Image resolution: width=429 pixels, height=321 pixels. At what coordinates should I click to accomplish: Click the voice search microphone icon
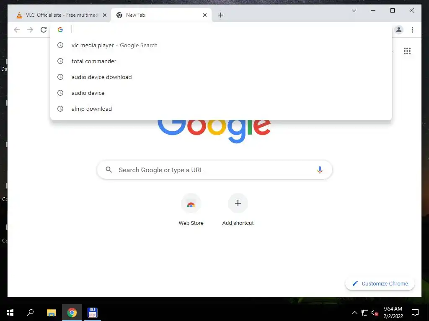320,170
